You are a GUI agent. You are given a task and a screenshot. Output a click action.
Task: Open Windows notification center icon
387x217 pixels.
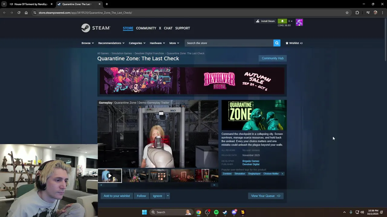click(382, 212)
